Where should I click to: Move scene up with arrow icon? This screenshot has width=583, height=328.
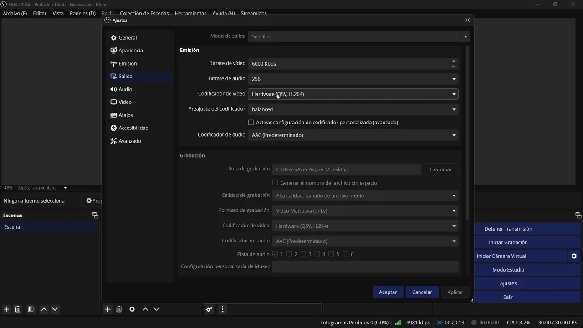click(x=44, y=309)
